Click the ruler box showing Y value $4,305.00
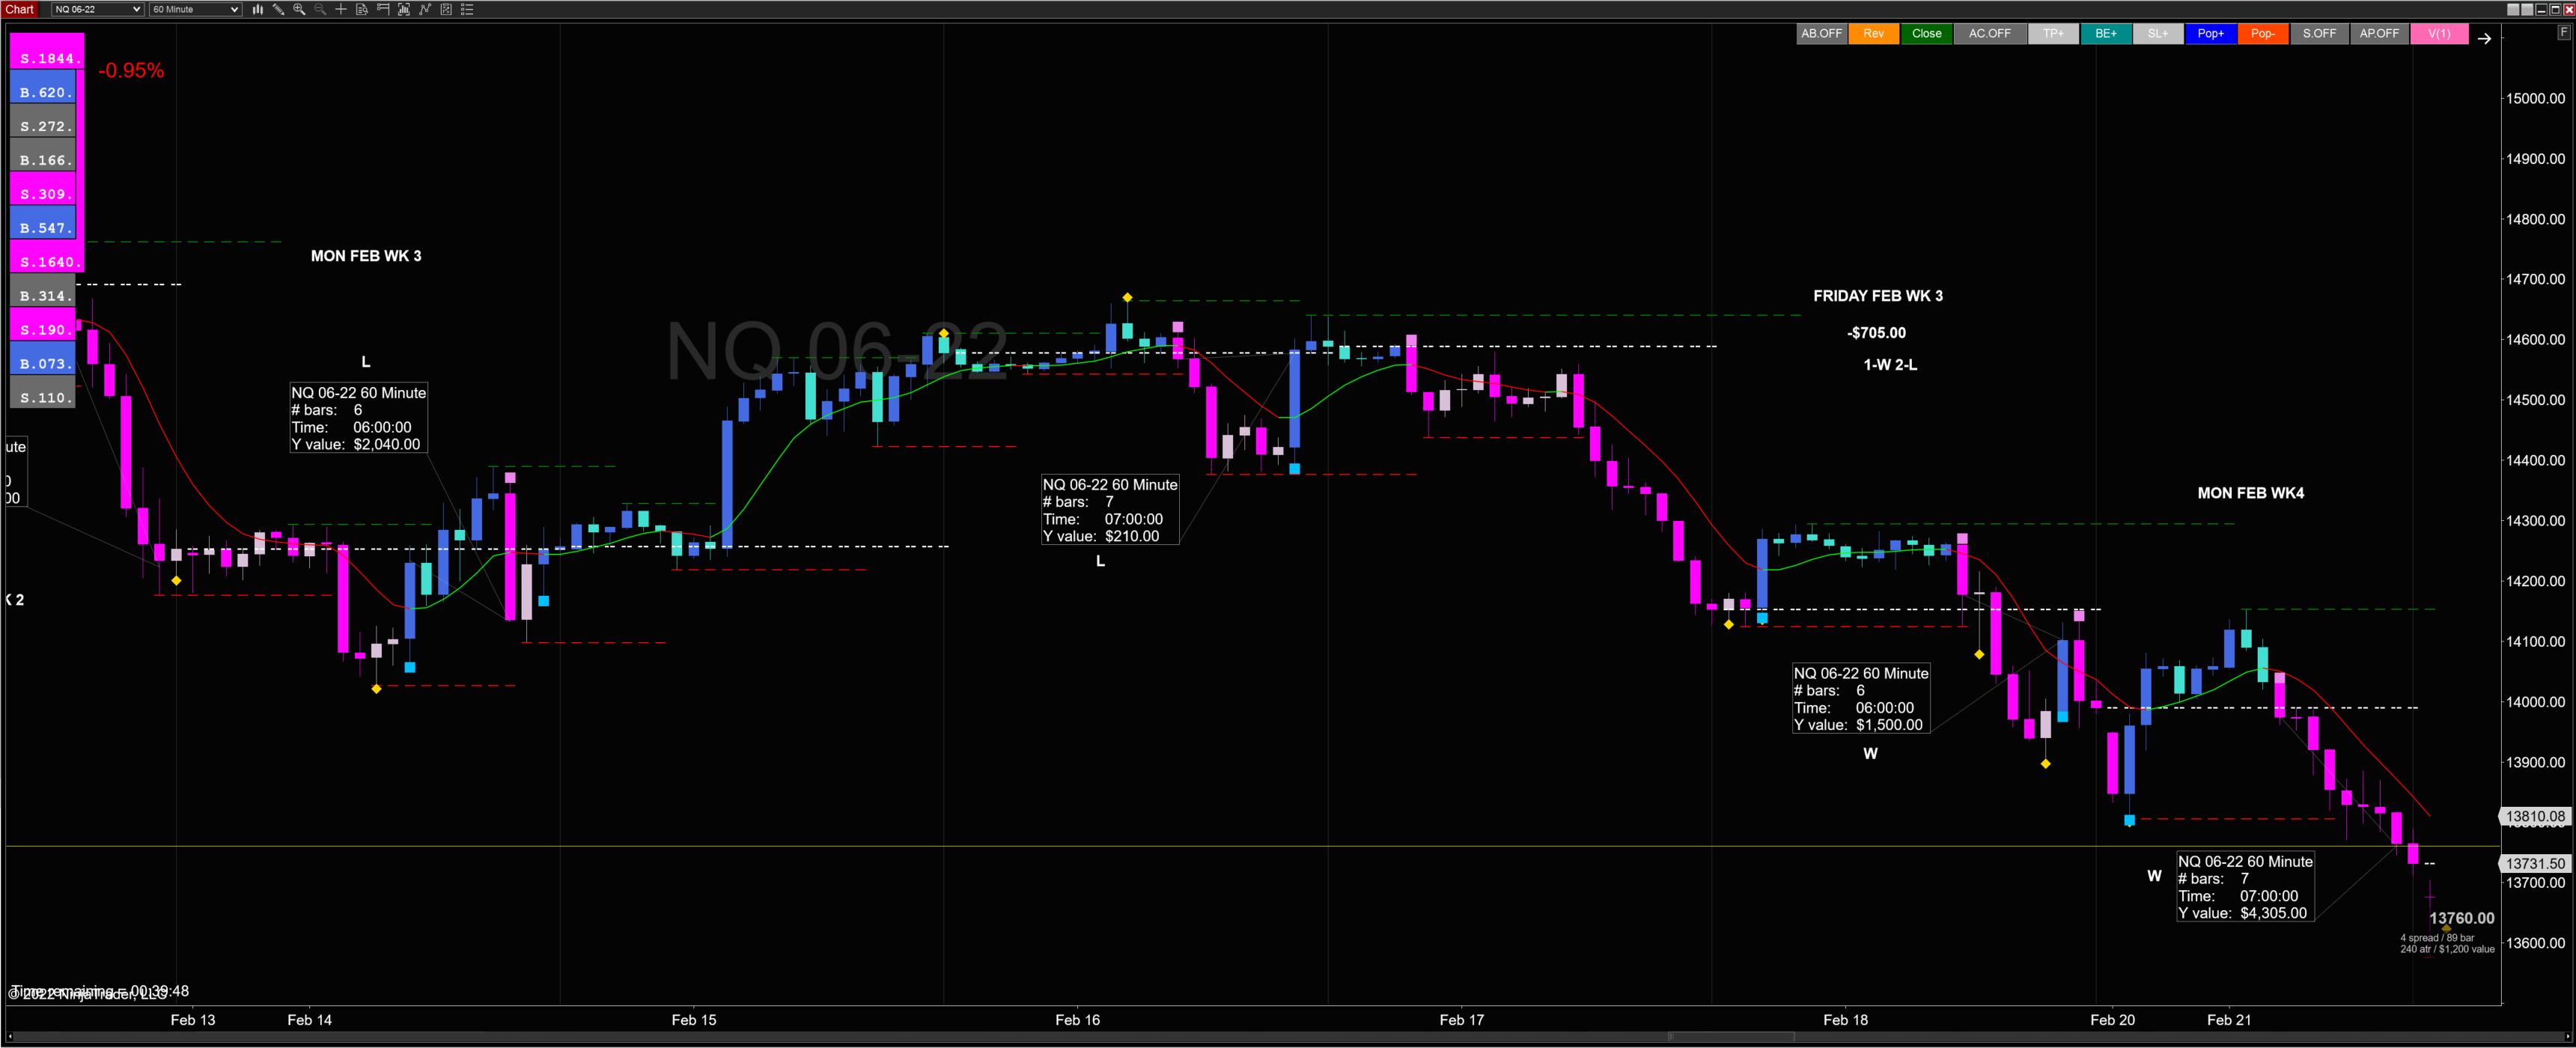The height and width of the screenshot is (1048, 2576). coord(2245,887)
